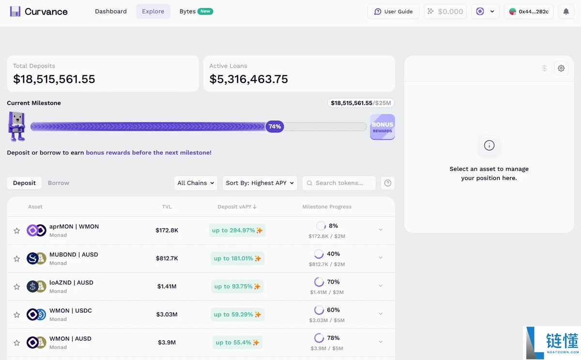Click the info icon in position panel

pos(489,145)
